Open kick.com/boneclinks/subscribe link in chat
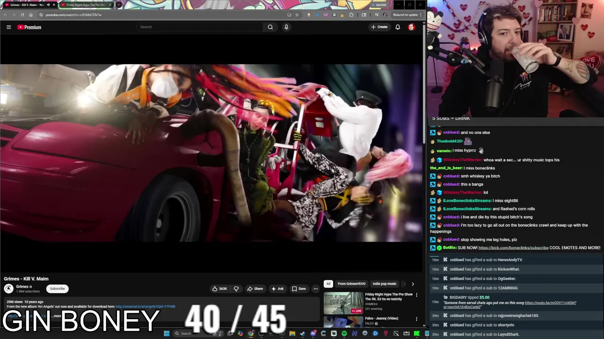This screenshot has height=339, width=604. (513, 248)
